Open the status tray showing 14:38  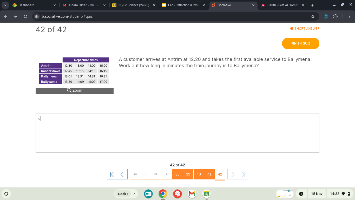(x=340, y=194)
